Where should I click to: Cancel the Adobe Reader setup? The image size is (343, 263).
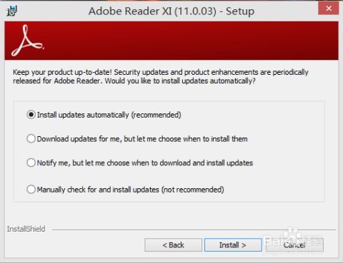294,245
